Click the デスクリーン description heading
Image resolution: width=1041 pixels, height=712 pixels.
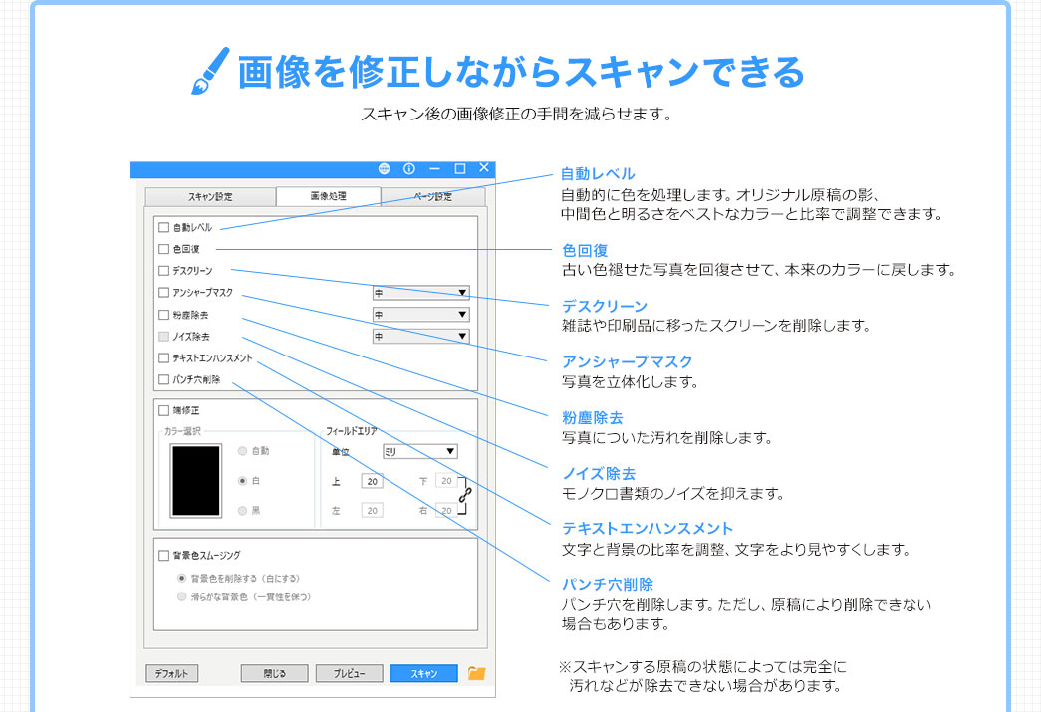click(x=604, y=306)
